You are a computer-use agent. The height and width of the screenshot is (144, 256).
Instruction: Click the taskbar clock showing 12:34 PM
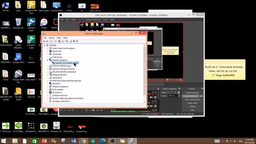point(250,141)
